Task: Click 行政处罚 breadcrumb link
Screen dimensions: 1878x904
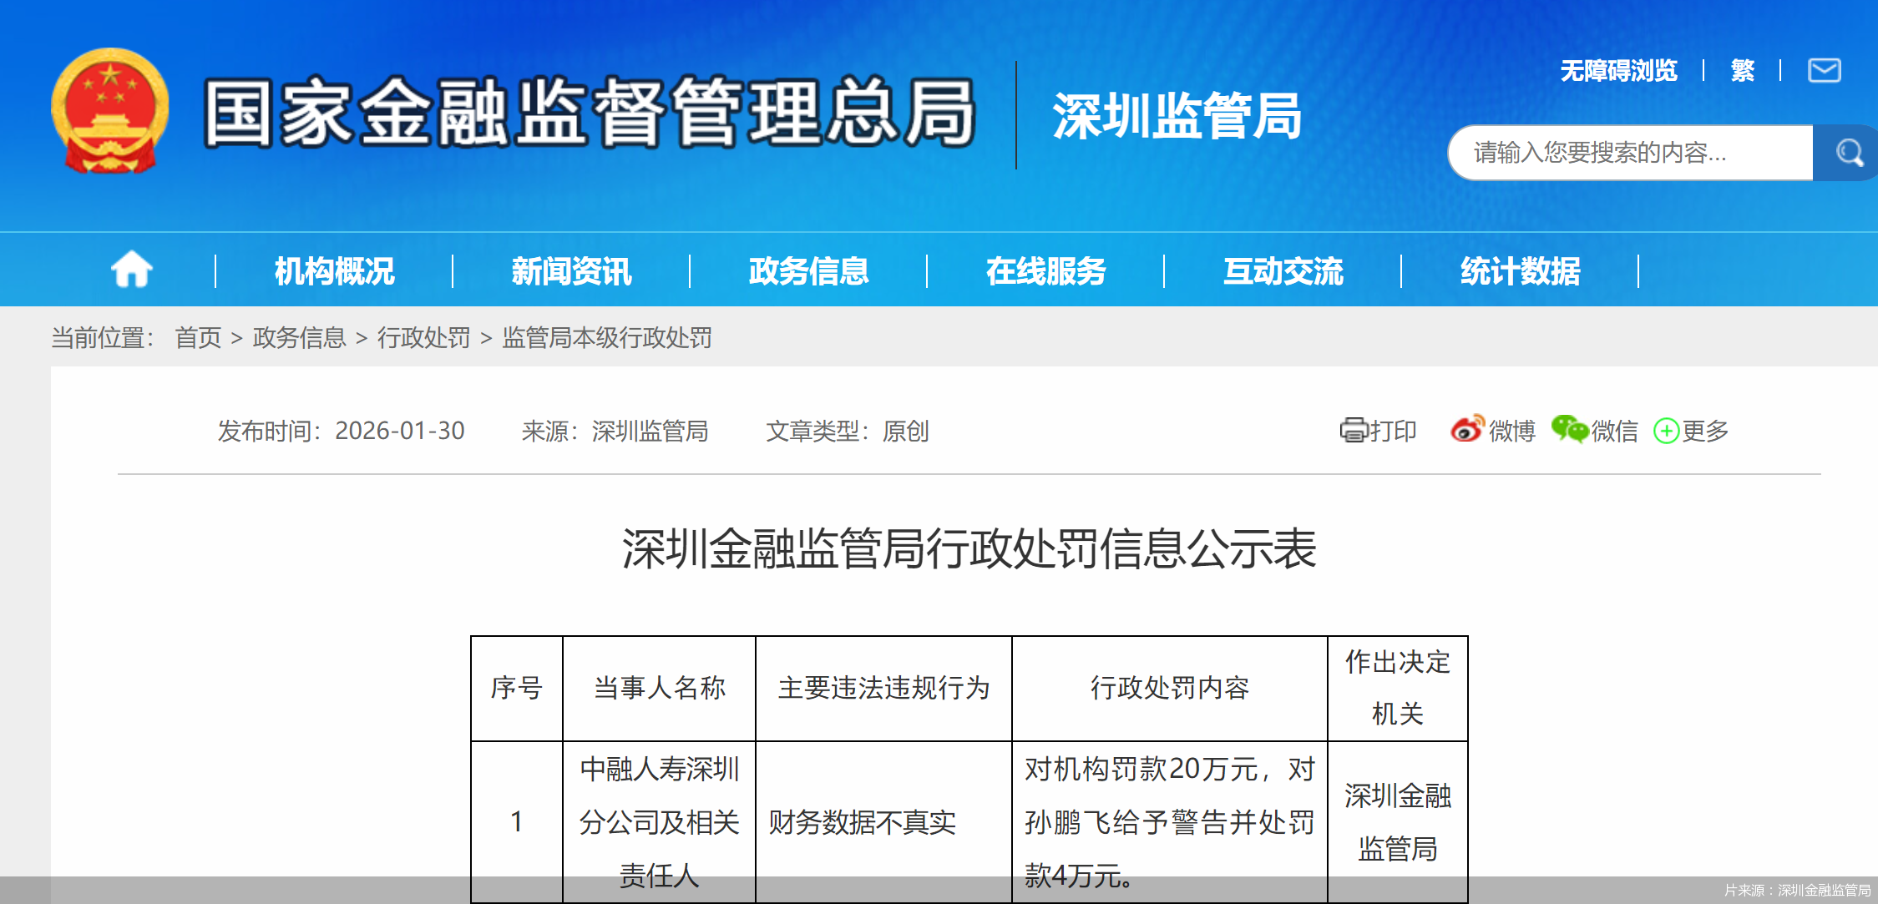Action: click(x=423, y=337)
